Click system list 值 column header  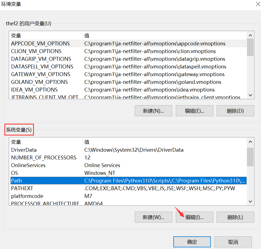click(x=165, y=142)
